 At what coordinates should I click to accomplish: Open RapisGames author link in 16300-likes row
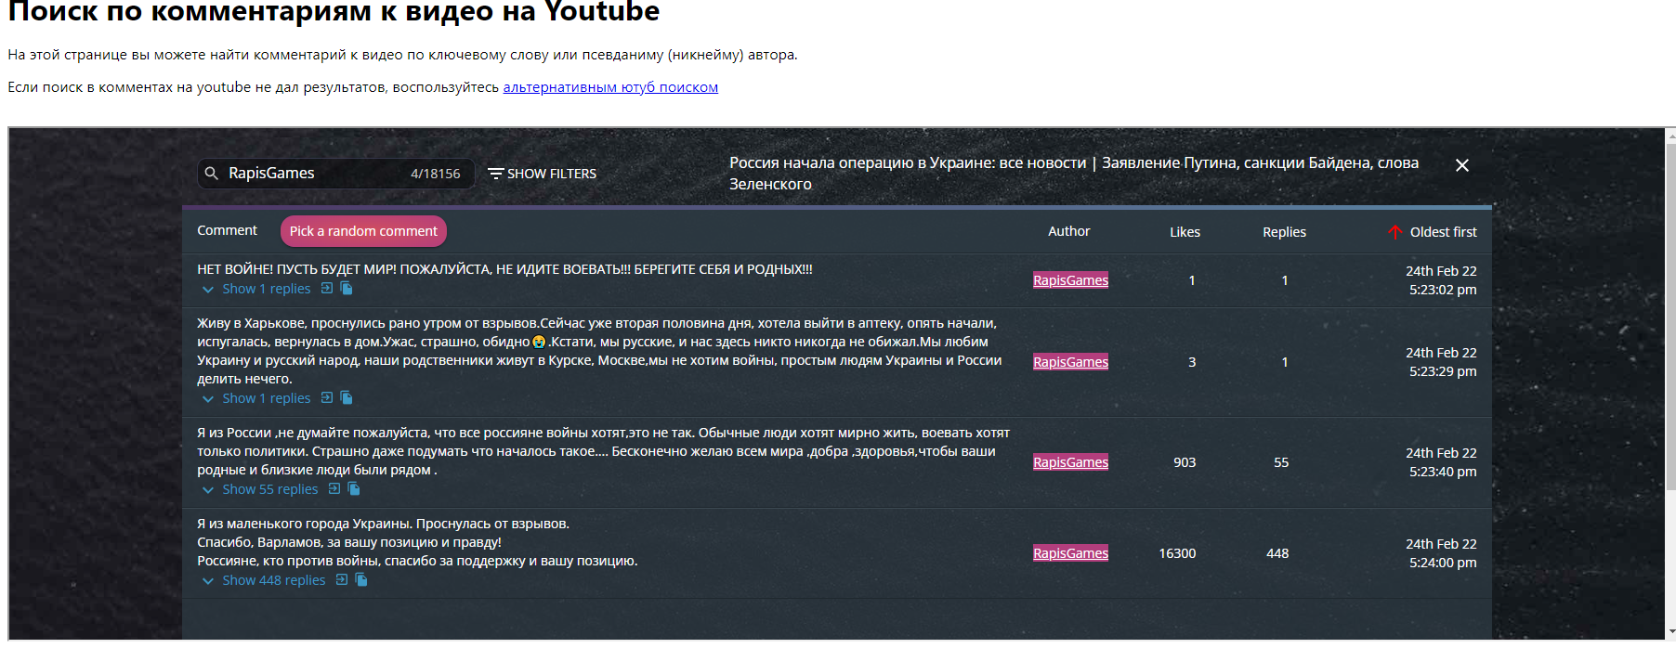click(x=1070, y=553)
